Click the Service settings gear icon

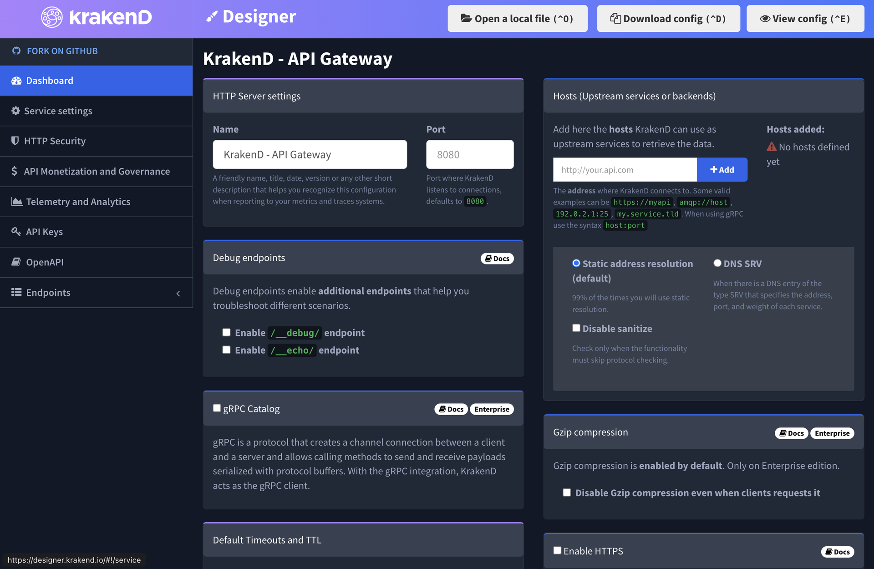(x=16, y=111)
